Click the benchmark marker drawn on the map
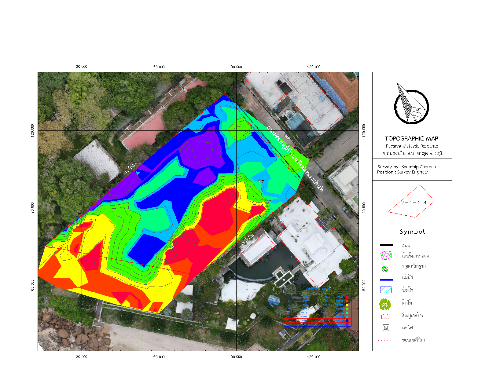Viewport: 489px width, 391px height. [259, 180]
